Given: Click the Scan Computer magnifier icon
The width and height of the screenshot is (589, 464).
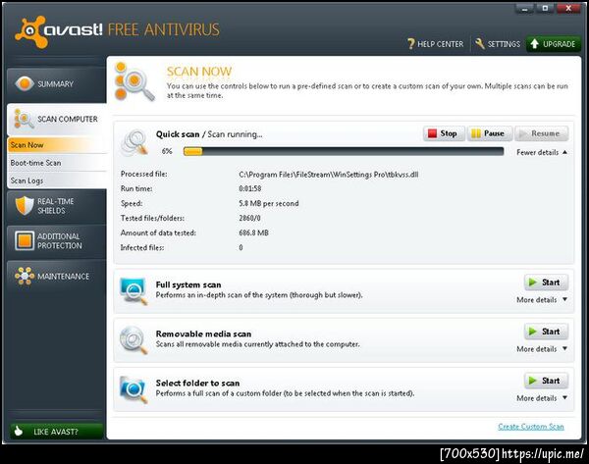Looking at the screenshot, I should point(24,119).
